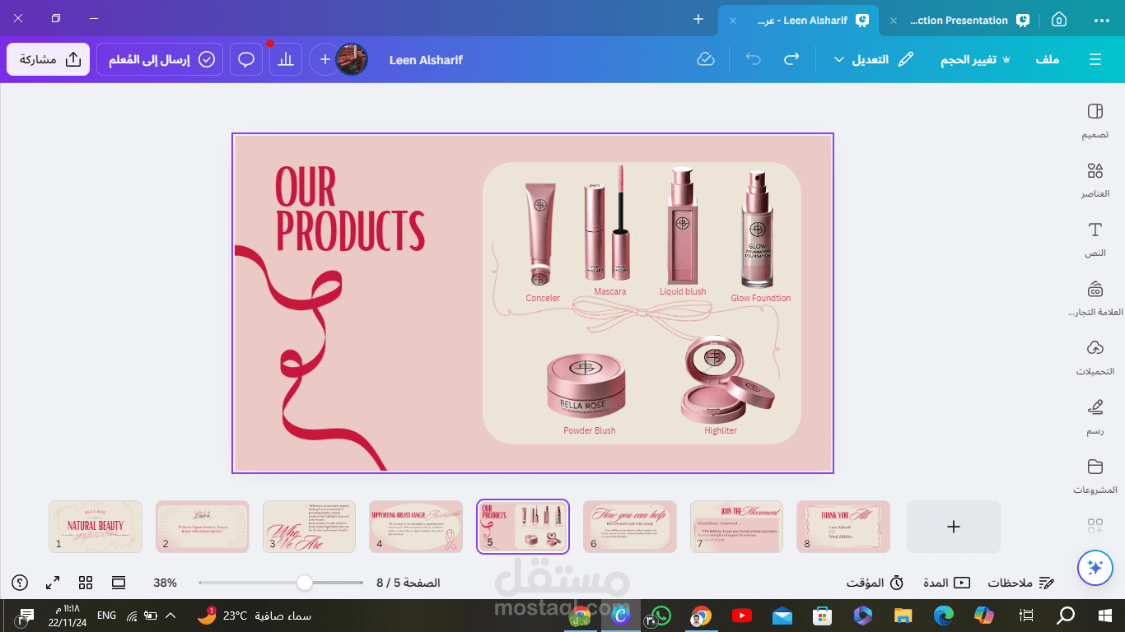The width and height of the screenshot is (1125, 632).
Task: Open Windows Start menu
Action: [1105, 616]
